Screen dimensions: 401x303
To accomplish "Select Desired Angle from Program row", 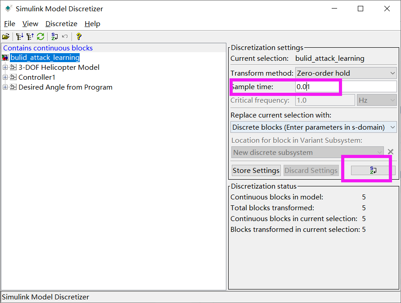I will (65, 87).
